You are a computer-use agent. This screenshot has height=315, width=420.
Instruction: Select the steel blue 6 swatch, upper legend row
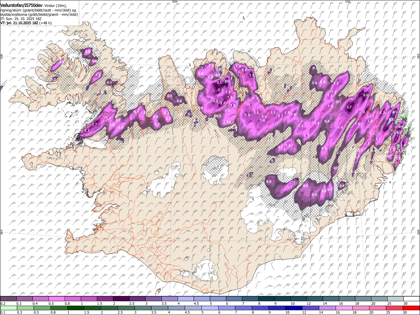[234, 299]
